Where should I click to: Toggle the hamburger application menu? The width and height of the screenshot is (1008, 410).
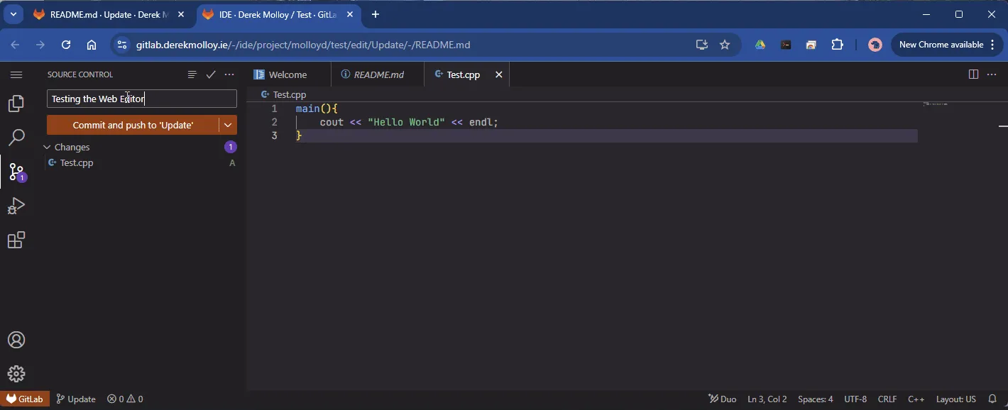(x=16, y=74)
